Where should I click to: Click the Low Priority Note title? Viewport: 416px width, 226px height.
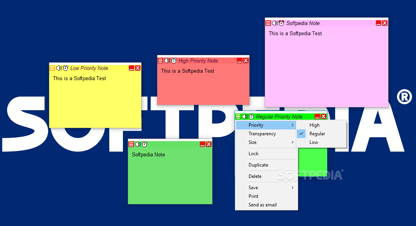pos(89,68)
